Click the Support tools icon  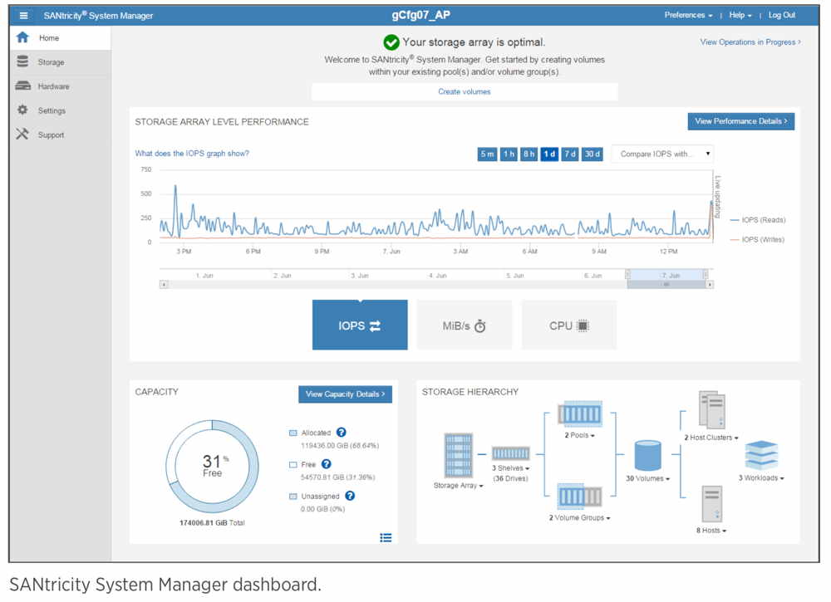[x=22, y=134]
